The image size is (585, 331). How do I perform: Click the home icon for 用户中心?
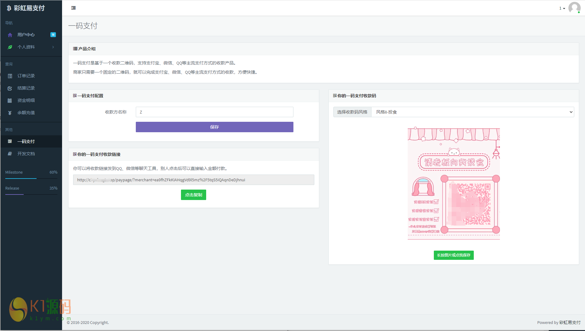tap(10, 35)
